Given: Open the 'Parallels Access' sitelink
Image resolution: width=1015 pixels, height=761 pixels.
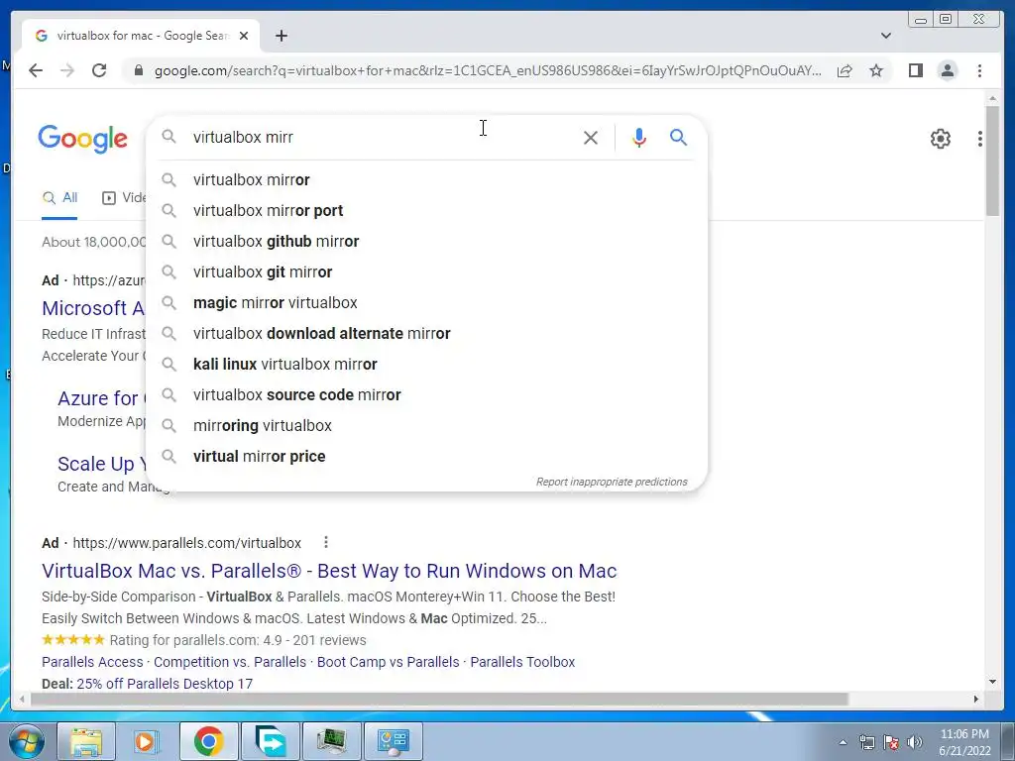Looking at the screenshot, I should click(92, 662).
